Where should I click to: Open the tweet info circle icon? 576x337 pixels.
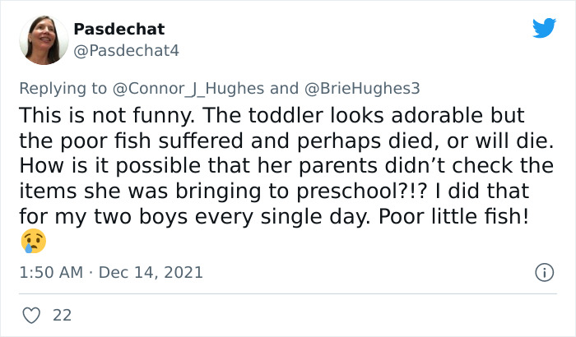point(543,271)
